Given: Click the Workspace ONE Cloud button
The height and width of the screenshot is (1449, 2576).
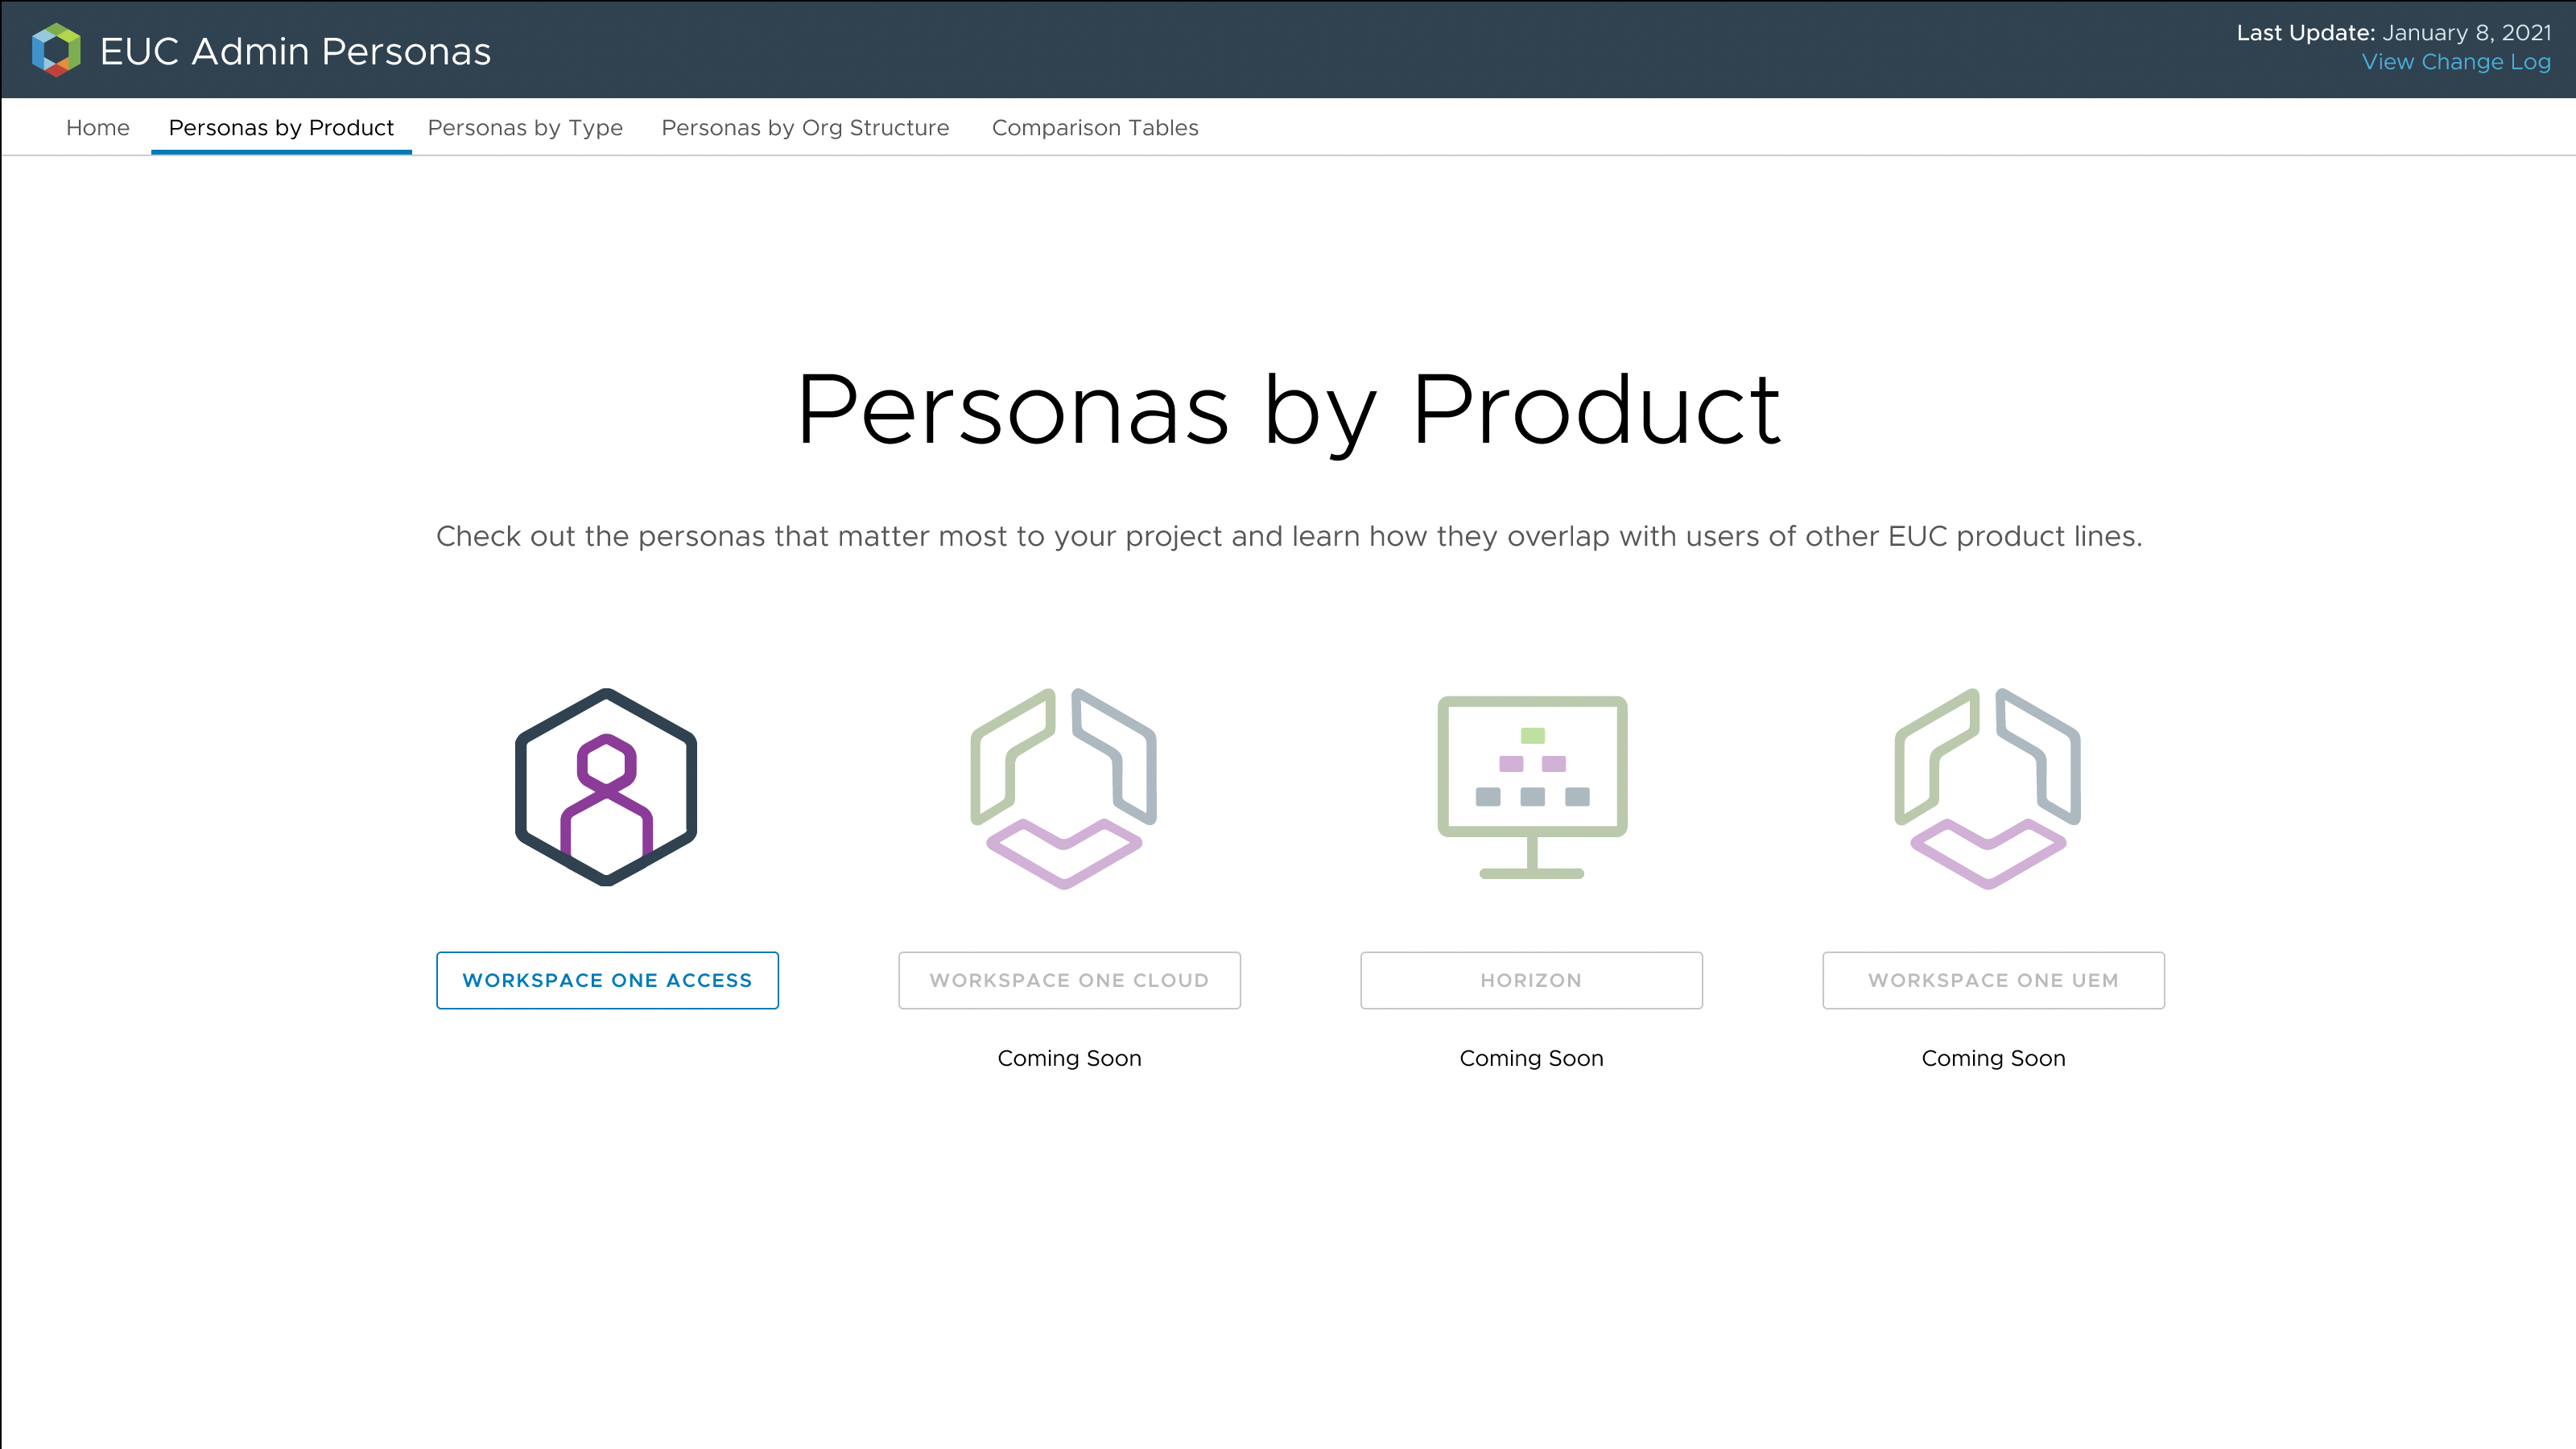Looking at the screenshot, I should [1069, 980].
